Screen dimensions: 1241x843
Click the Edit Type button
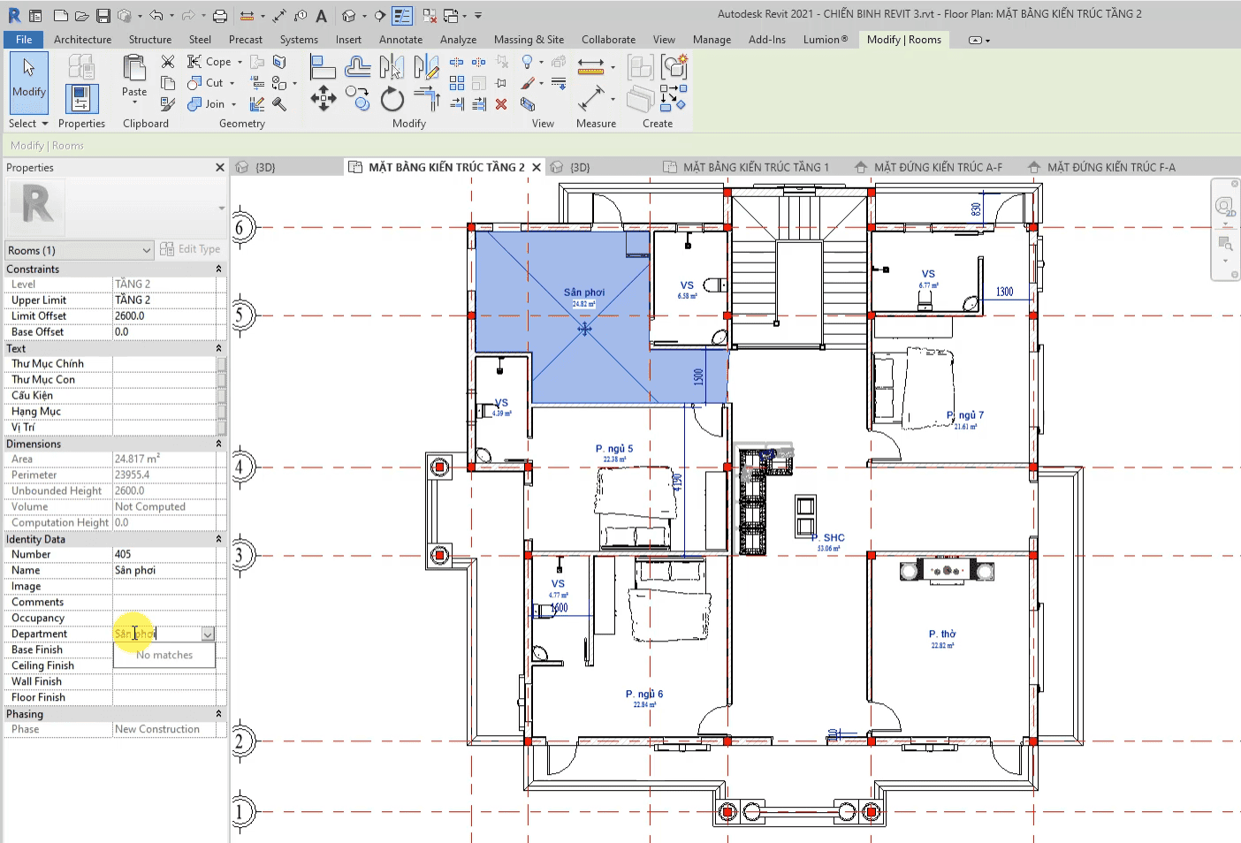[x=190, y=250]
